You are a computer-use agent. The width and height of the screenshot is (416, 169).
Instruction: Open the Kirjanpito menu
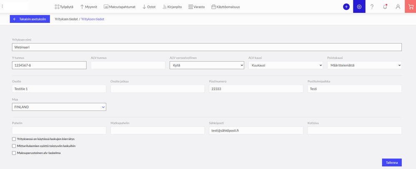point(172,7)
